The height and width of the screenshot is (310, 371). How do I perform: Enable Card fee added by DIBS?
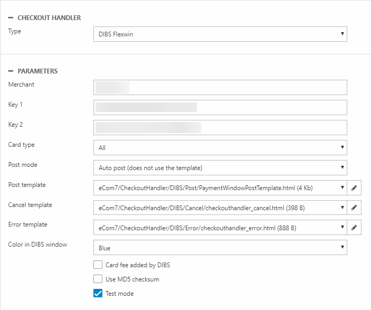point(98,265)
